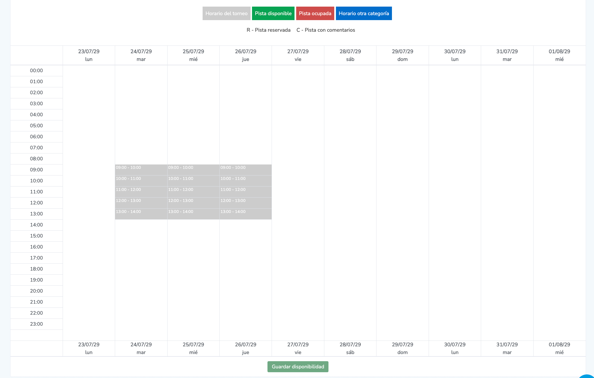Select the 09:00 - 10:00 slot on Thursday 26/07/29
Screen dimensions: 594x378
[x=245, y=170]
